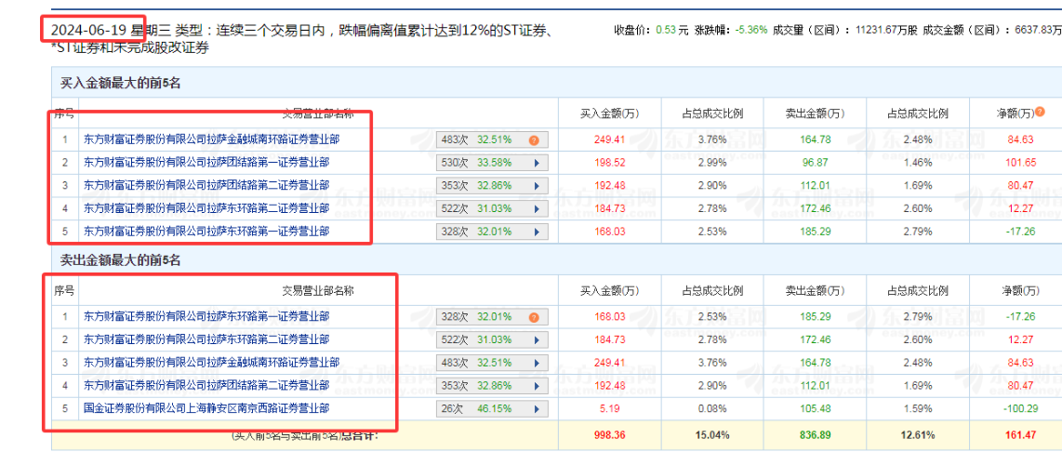Expand the 353次 32.86% arrow in the top sellers table
Screen dimensions: 1062x465
(537, 386)
